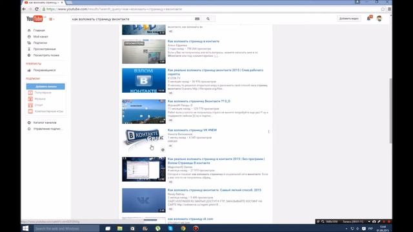Click watch-later clock on the Crack thumbnail

163,150
